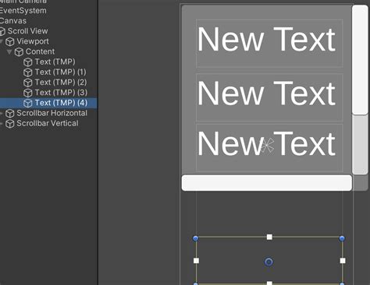Screen dimensions: 370x285
Task: Select Text (TMP) (4) in hierarchy
Action: pyautogui.click(x=61, y=103)
